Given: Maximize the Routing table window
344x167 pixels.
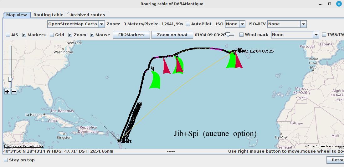Looking at the screenshot, I should 330,4.
